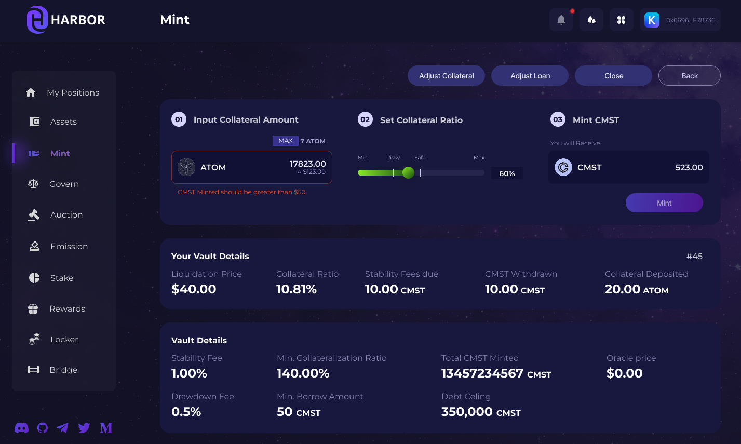This screenshot has width=741, height=444.
Task: Switch to Adjust Collateral
Action: click(x=446, y=75)
